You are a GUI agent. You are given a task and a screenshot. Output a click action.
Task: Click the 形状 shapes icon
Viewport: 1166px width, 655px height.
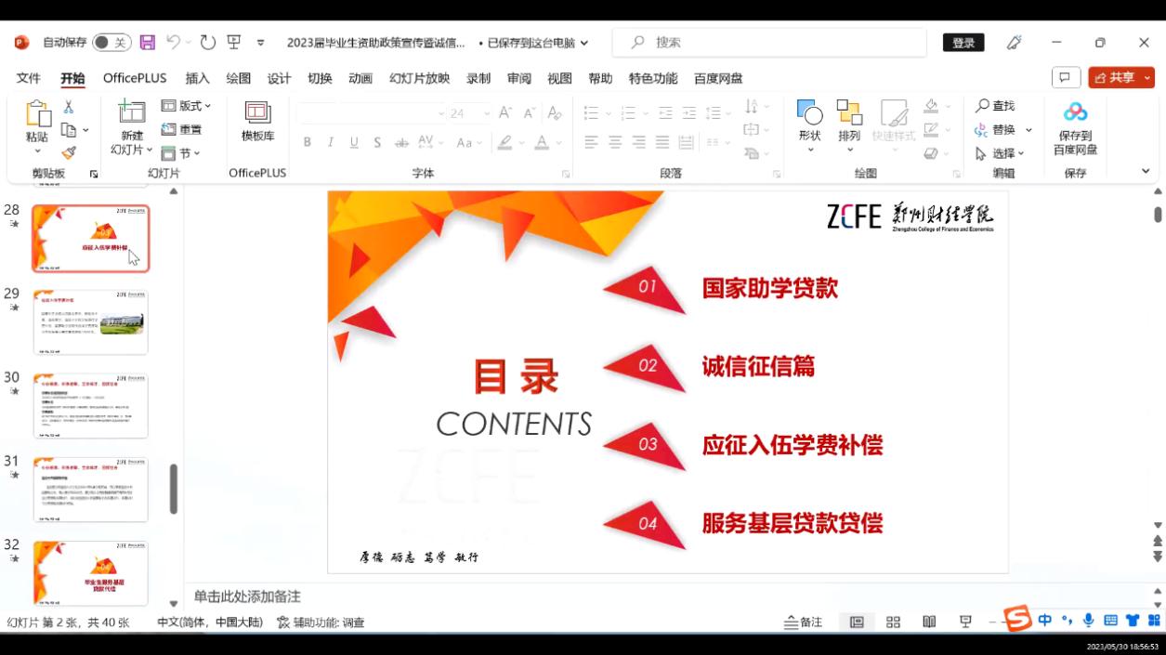(x=809, y=121)
